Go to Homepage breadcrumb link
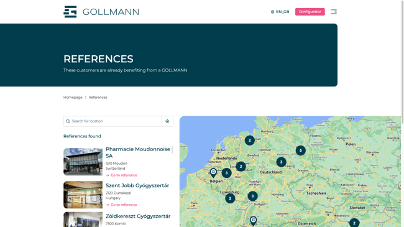 (x=73, y=97)
